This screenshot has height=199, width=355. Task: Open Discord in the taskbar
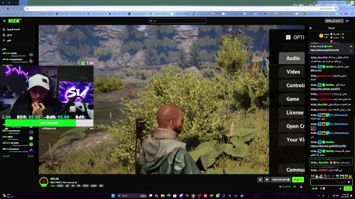pyautogui.click(x=181, y=196)
